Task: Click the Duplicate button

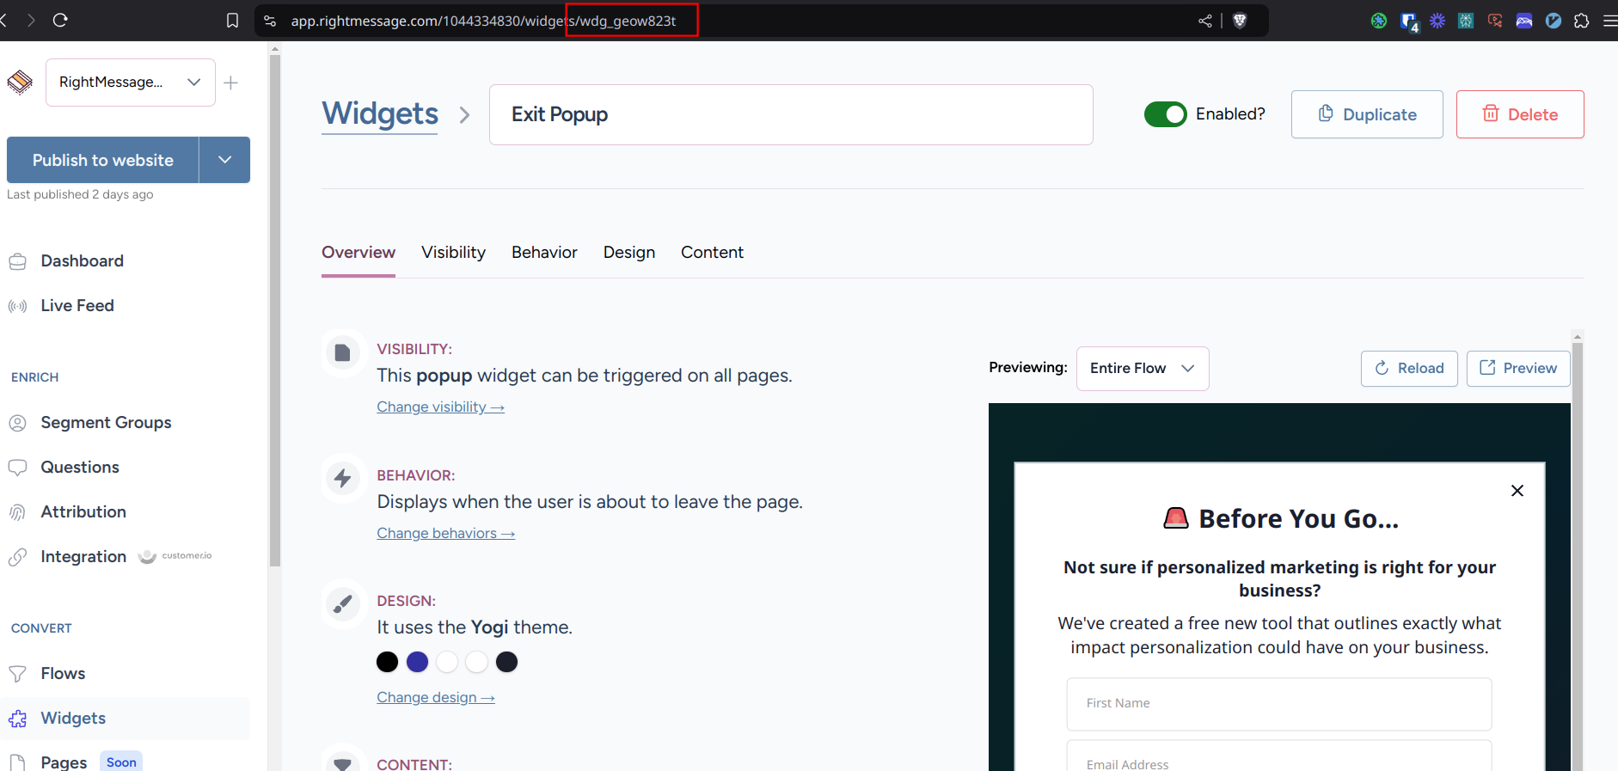Action: [x=1366, y=114]
